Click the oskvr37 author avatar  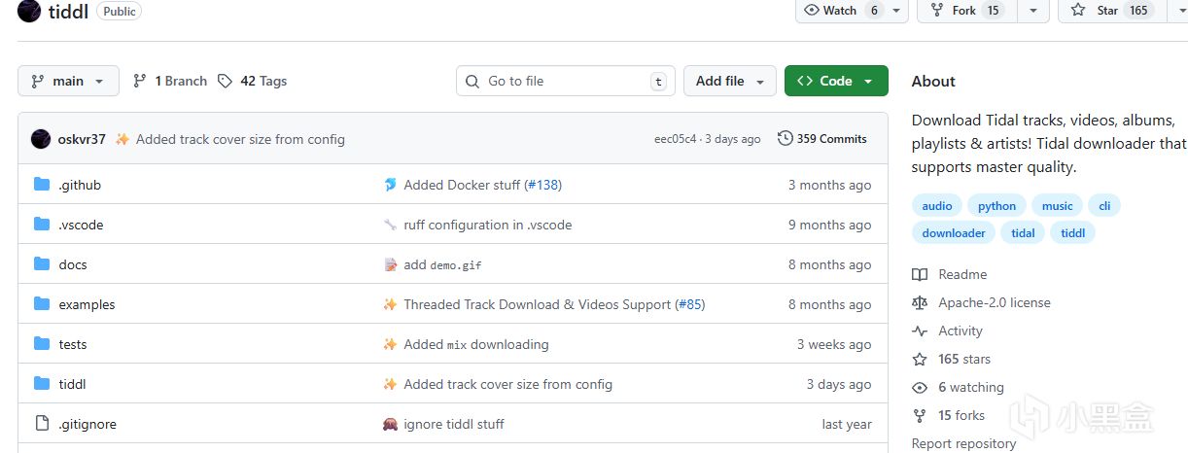click(x=41, y=139)
